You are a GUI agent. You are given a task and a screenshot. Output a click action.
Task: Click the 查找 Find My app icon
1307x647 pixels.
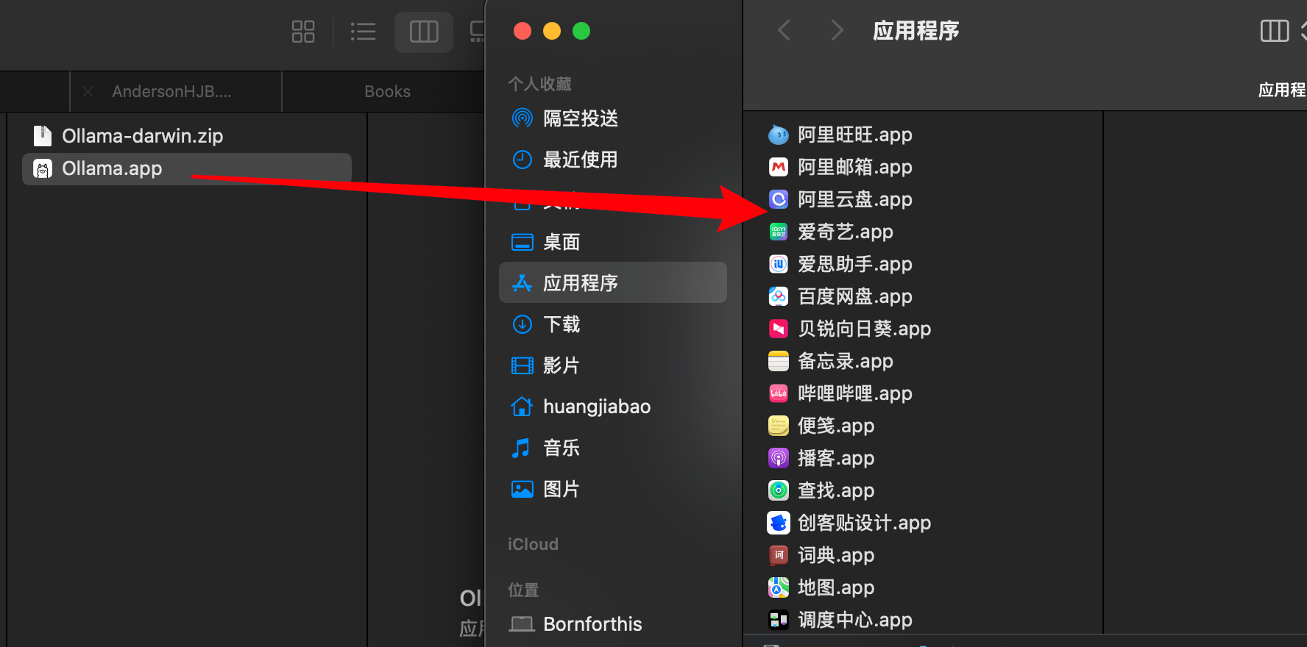pos(779,490)
